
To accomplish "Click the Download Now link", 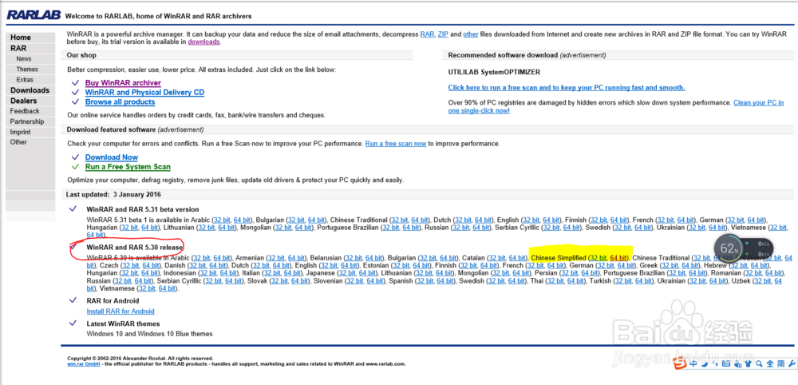I will 112,157.
